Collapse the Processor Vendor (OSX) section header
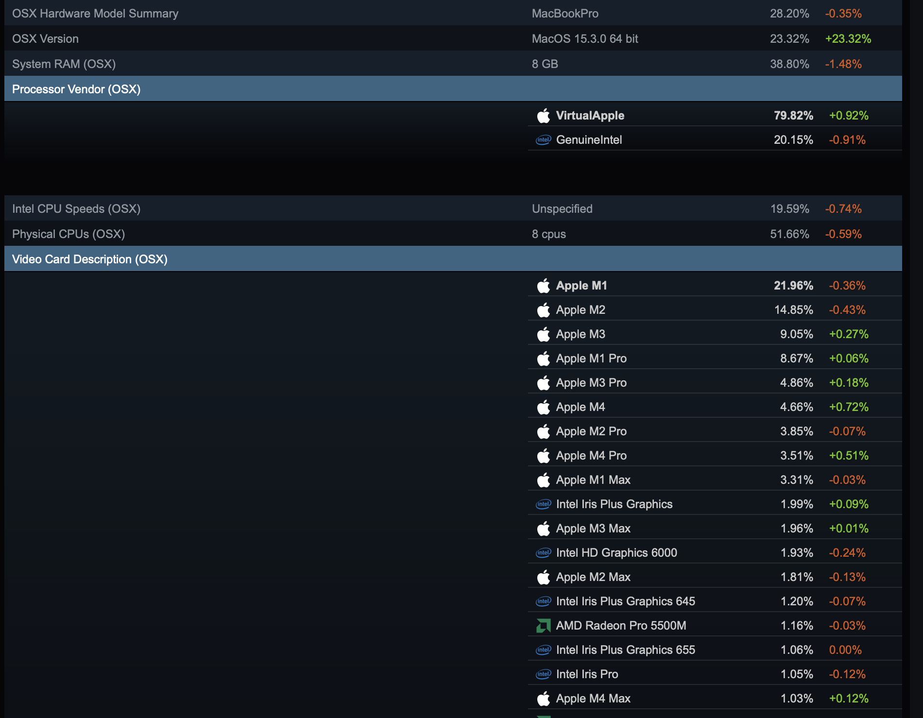Image resolution: width=923 pixels, height=718 pixels. pos(453,89)
